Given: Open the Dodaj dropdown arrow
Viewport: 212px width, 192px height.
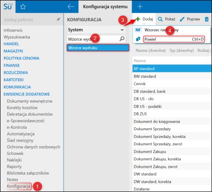Looking at the screenshot, I should pyautogui.click(x=144, y=24).
